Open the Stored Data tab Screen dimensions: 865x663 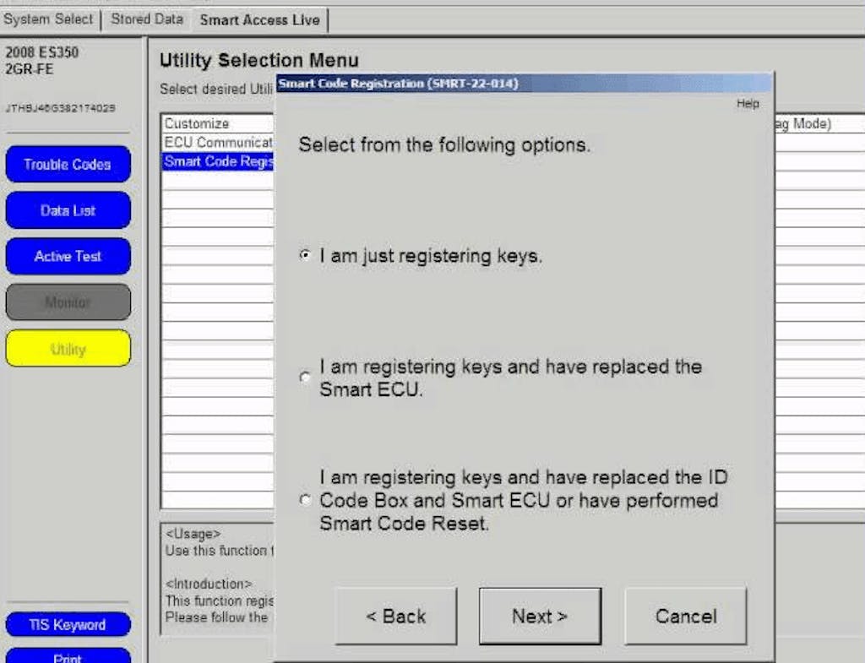(x=147, y=19)
